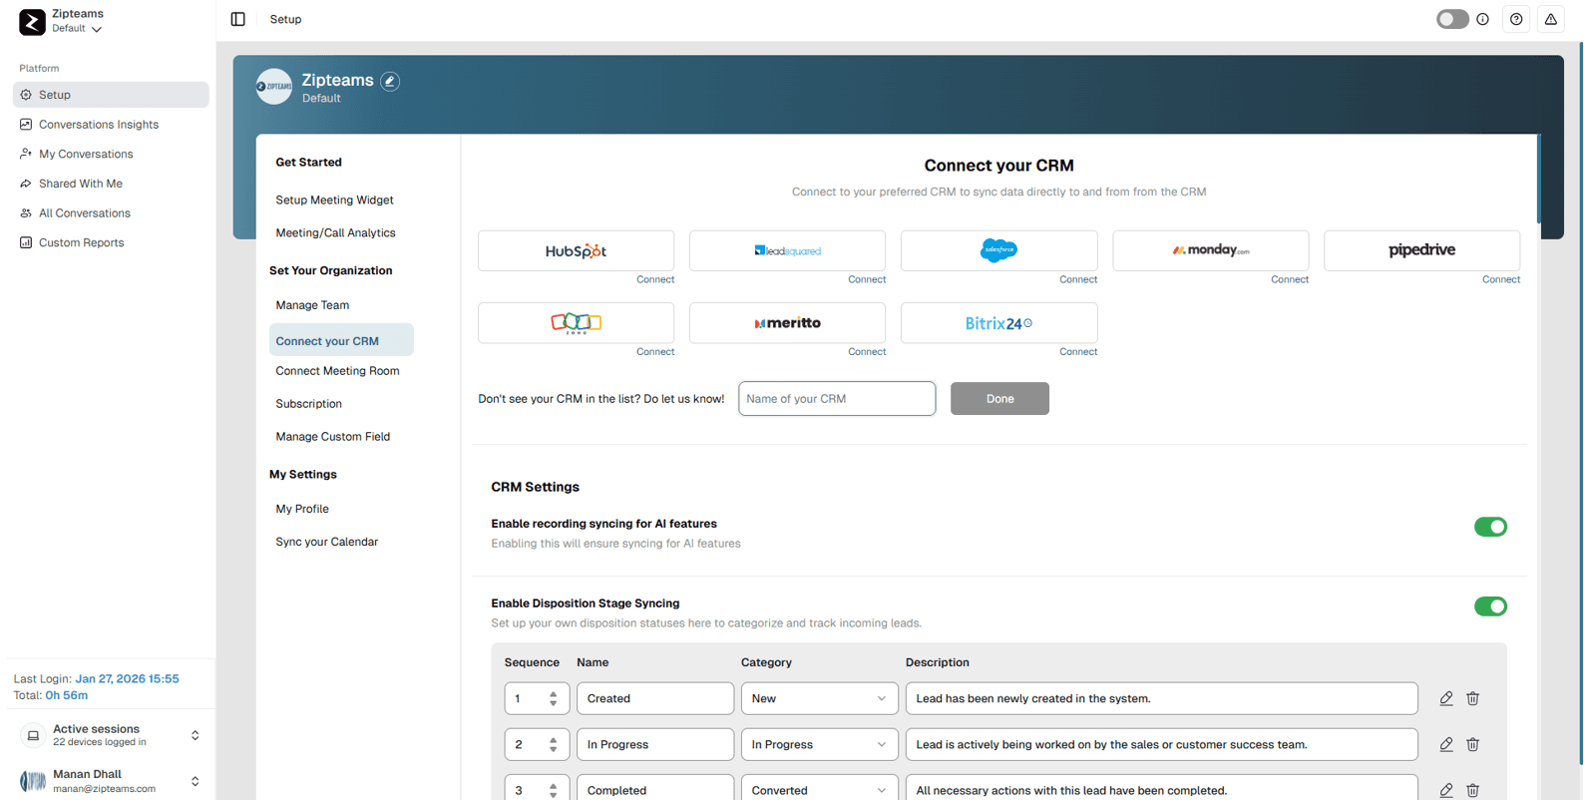The height and width of the screenshot is (800, 1584).
Task: Click the pencil icon next to Zipteams title
Action: 390,81
